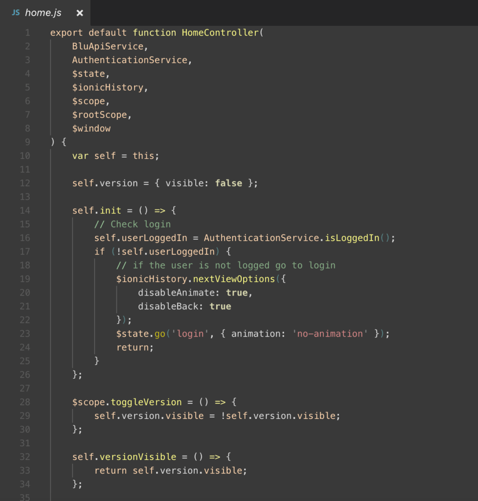Close the home.js tab
The height and width of the screenshot is (501, 478).
click(80, 13)
